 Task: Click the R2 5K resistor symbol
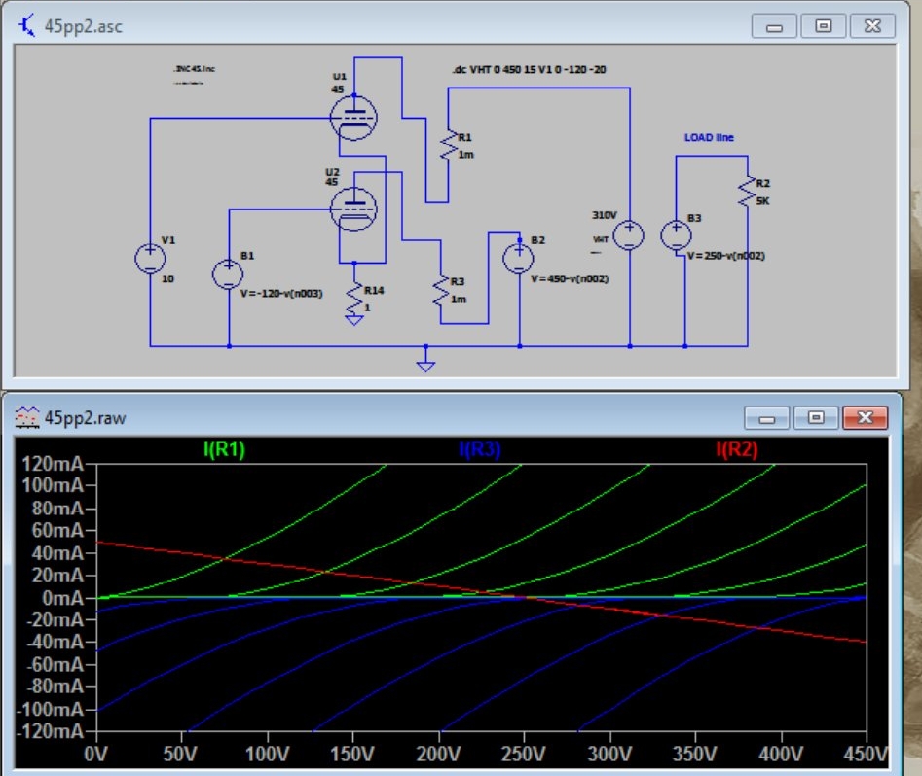coord(748,191)
